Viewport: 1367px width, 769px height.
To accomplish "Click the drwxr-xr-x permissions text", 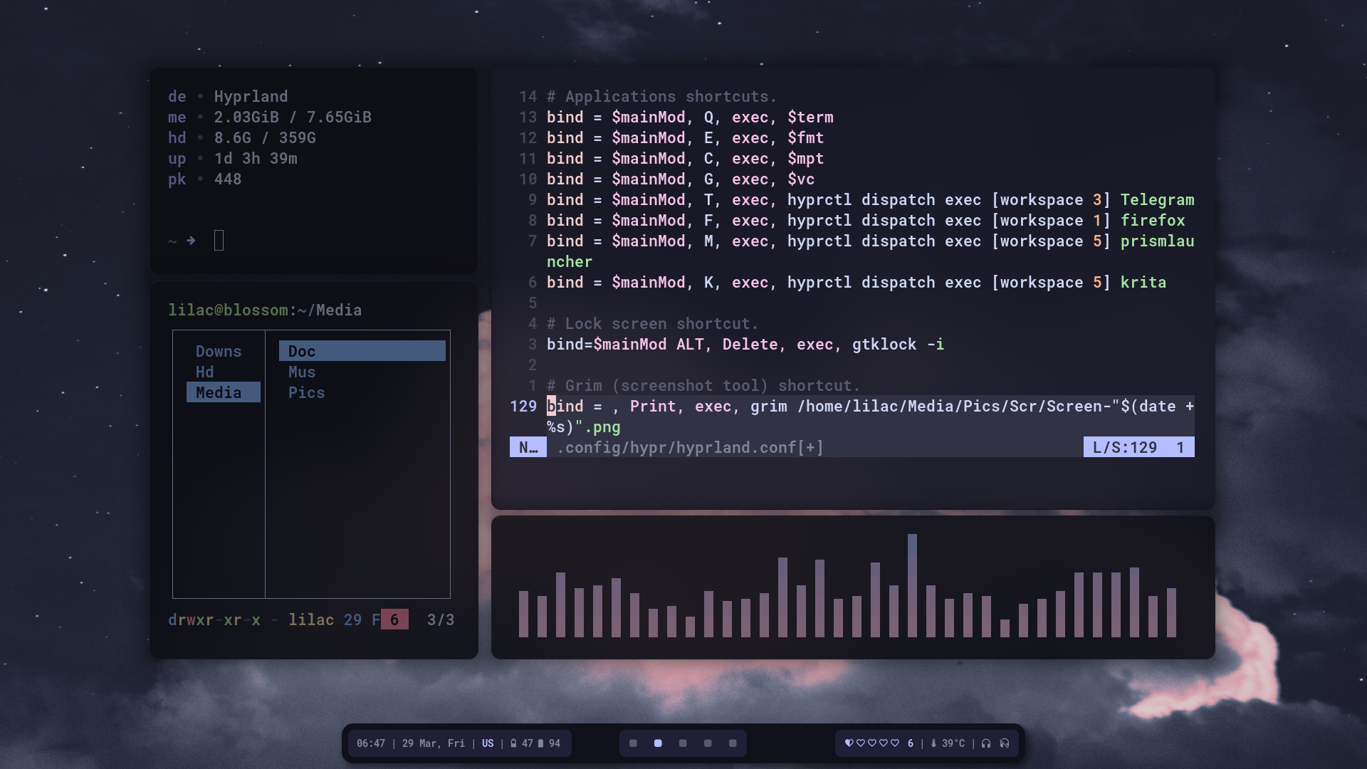I will click(x=214, y=620).
